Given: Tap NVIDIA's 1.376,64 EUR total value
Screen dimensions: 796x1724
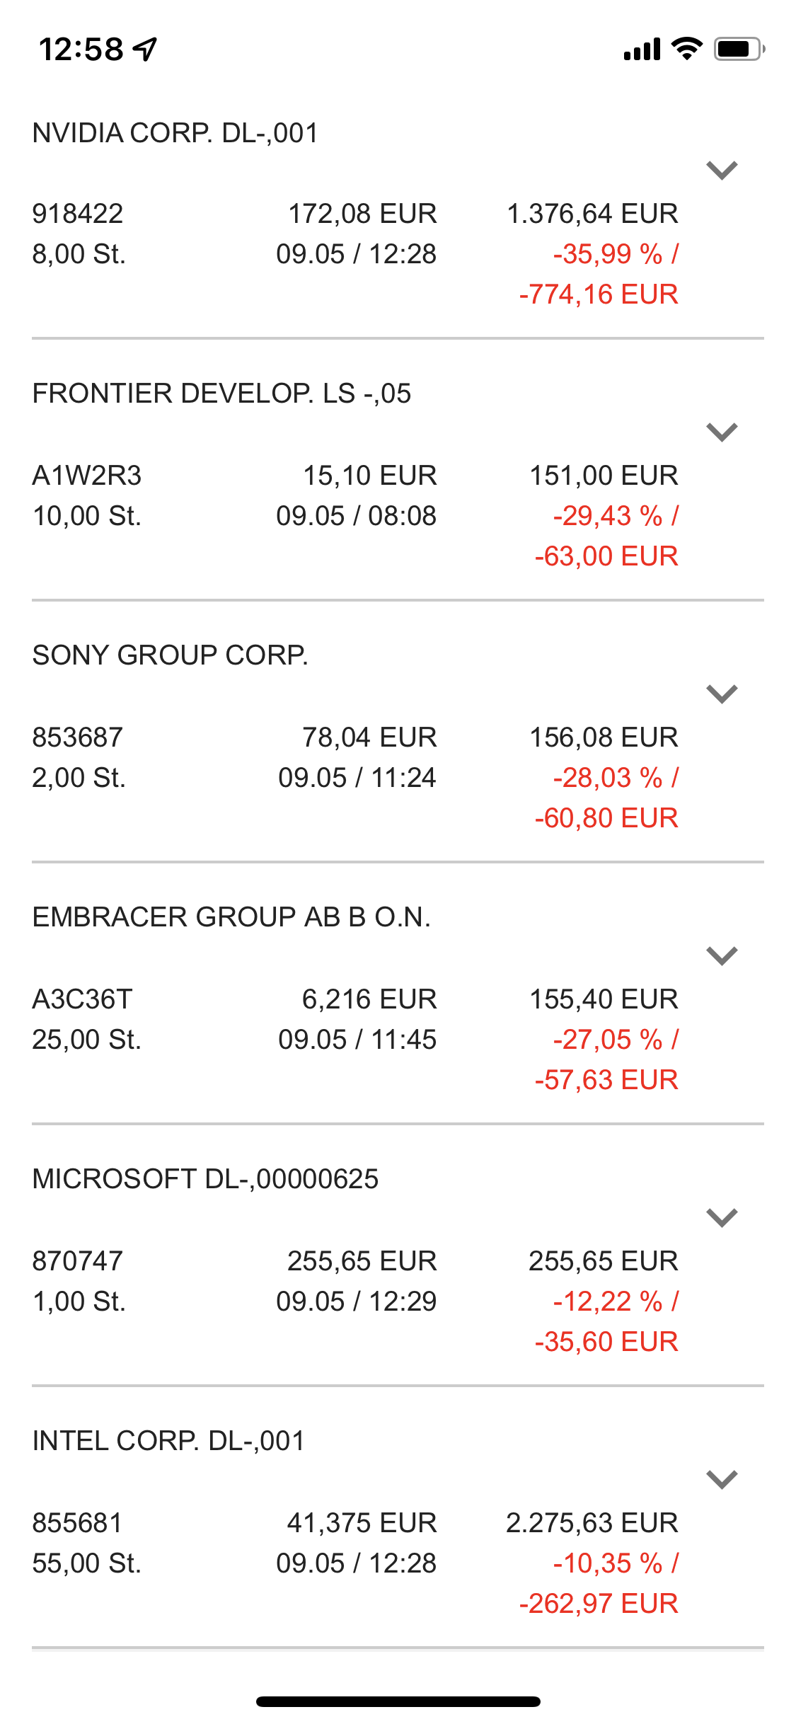Looking at the screenshot, I should [592, 214].
